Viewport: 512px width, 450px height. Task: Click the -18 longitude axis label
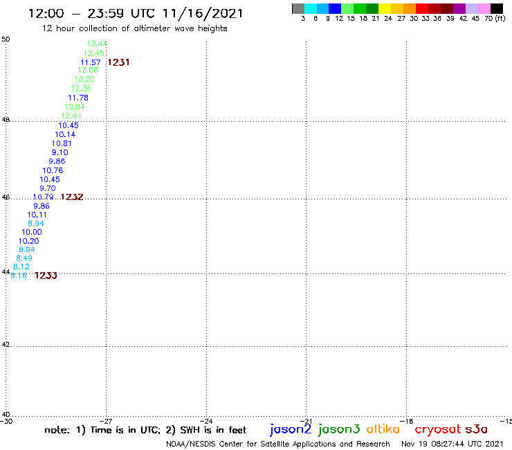(407, 421)
